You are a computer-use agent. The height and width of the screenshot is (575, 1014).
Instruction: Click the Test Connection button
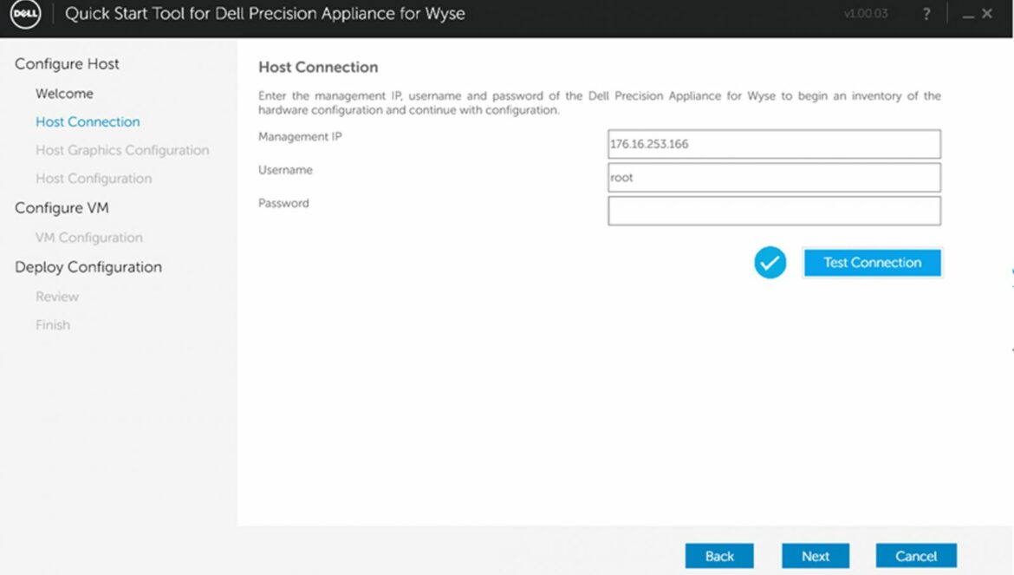tap(873, 263)
